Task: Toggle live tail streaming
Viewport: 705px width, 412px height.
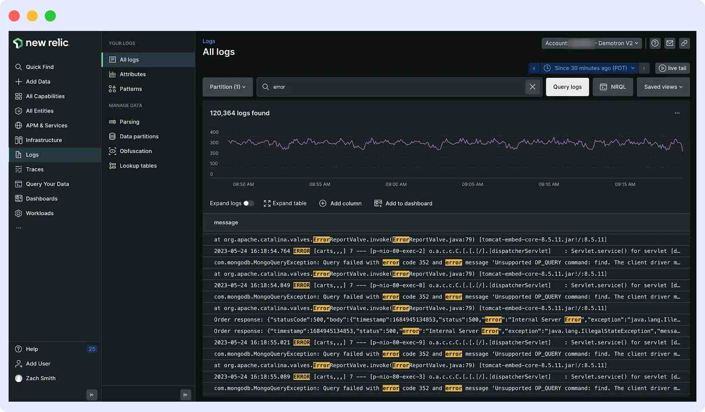Action: (x=672, y=68)
